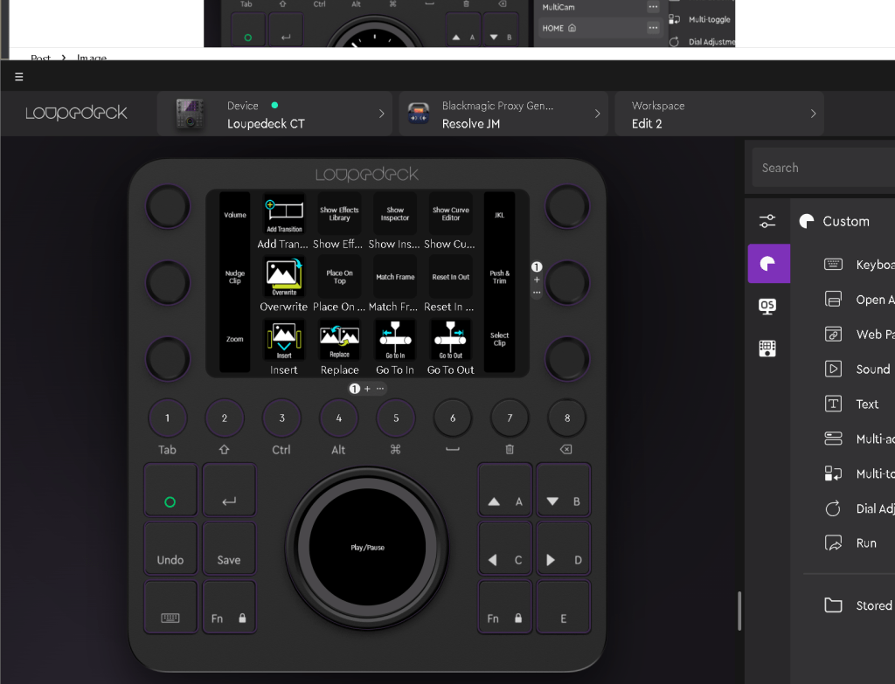Select the Web Page custom action
The width and height of the screenshot is (895, 684).
click(858, 335)
